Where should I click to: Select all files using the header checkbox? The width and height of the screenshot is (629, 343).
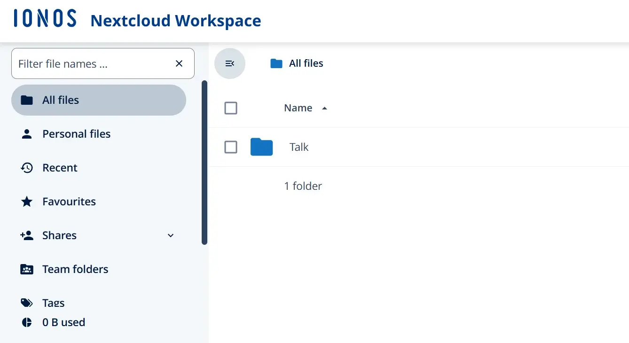pos(231,108)
